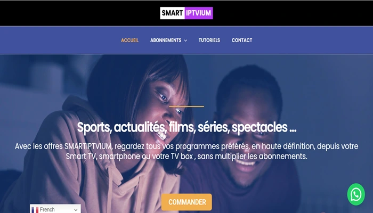
Task: Click the French flag icon
Action: click(x=35, y=210)
